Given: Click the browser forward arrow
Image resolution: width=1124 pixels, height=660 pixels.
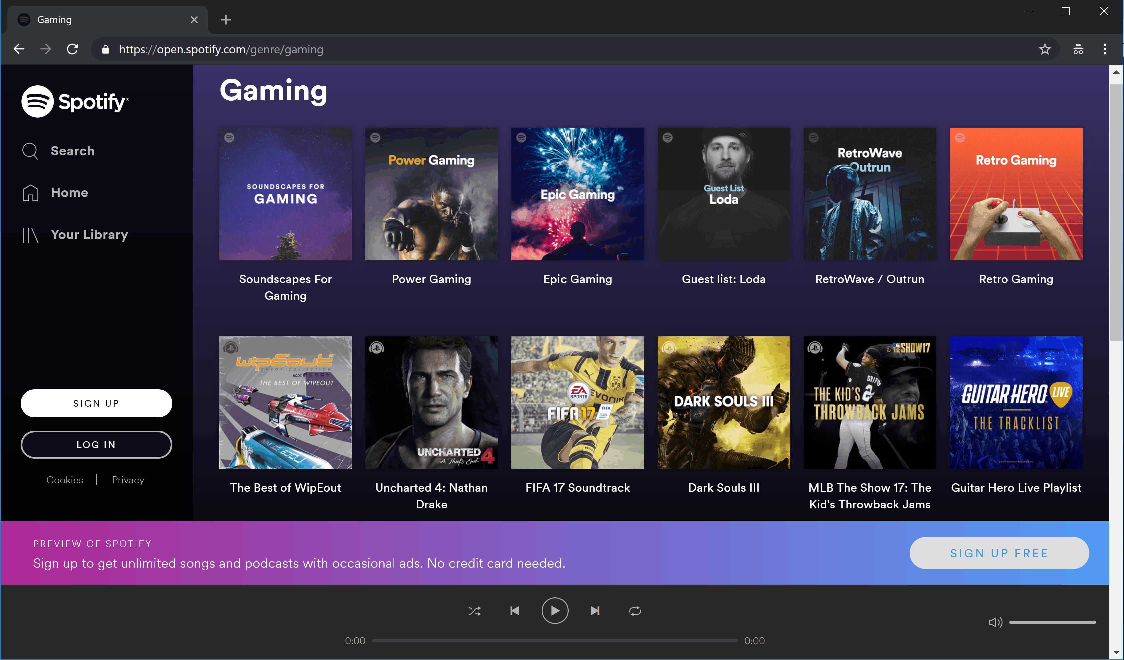Looking at the screenshot, I should click(45, 49).
